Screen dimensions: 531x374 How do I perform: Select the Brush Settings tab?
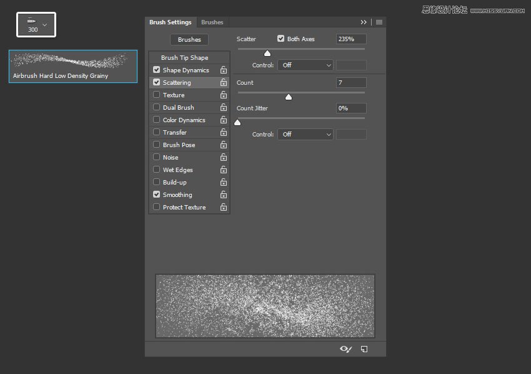pos(170,22)
